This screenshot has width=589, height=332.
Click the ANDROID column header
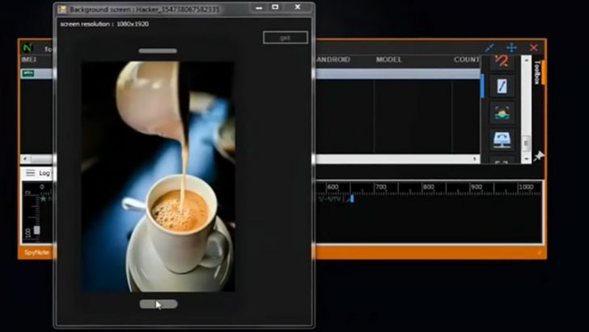[x=333, y=60]
